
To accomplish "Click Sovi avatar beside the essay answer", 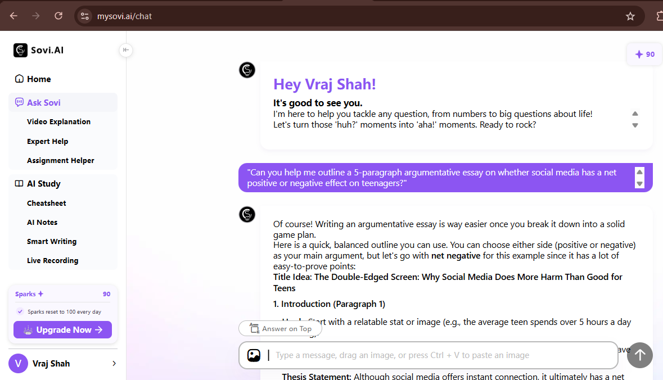I will click(247, 214).
